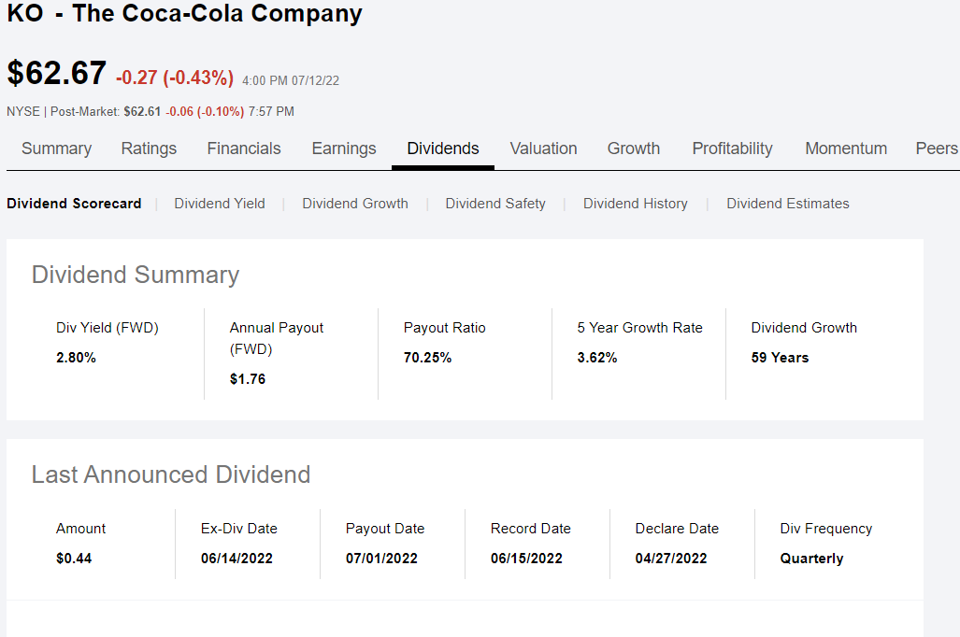
Task: Click the Div Frequency label
Action: pos(826,529)
